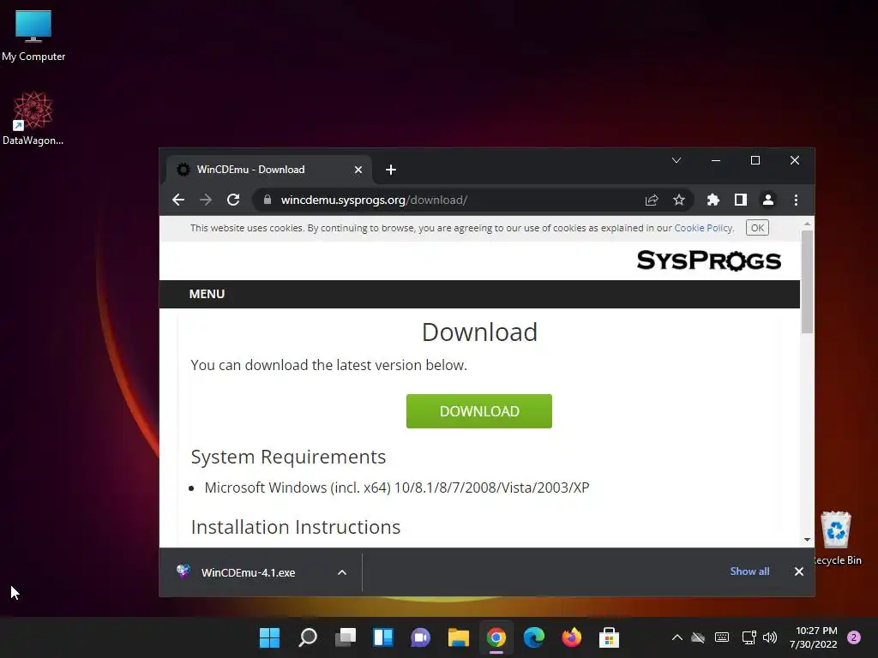Viewport: 878px width, 658px height.
Task: Click the cloud sync tray icon
Action: click(x=698, y=637)
